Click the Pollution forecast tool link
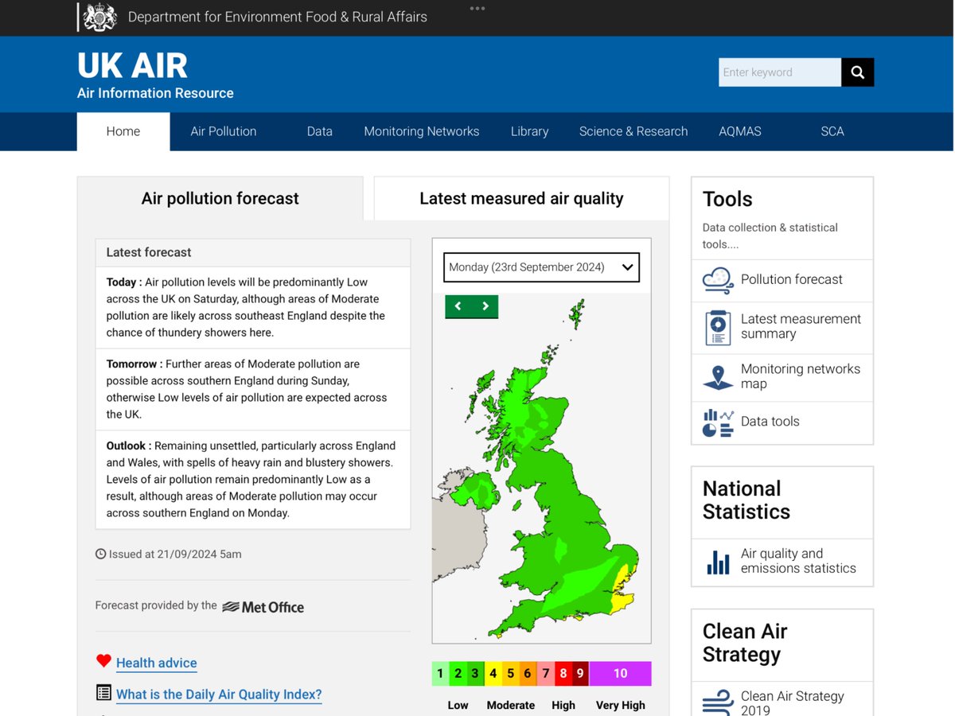Viewport: 955px width, 716px height. (792, 279)
